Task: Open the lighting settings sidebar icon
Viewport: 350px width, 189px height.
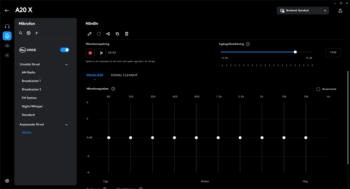Action: [x=7, y=55]
